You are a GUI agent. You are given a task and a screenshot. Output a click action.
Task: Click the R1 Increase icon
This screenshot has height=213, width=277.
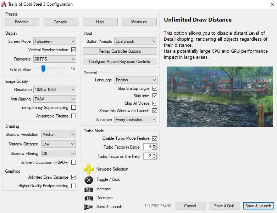(89, 190)
